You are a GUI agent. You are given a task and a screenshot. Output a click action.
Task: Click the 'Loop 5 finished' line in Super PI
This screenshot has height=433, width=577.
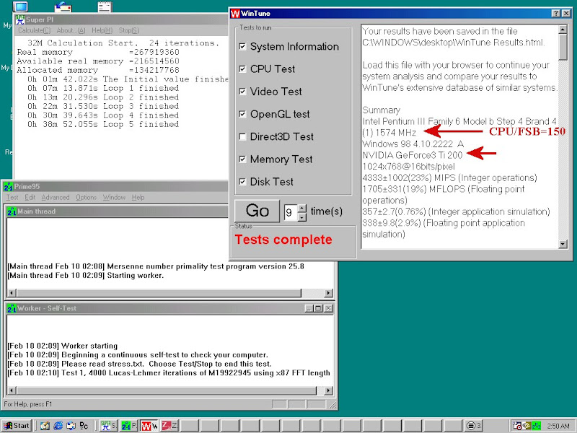[103, 124]
